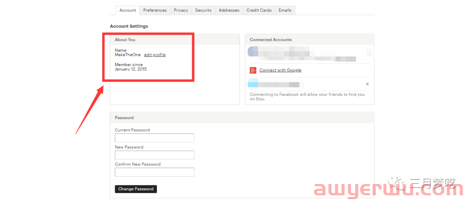Screen dimensions: 471x204
Task: Open the Privacy tab
Action: click(181, 10)
